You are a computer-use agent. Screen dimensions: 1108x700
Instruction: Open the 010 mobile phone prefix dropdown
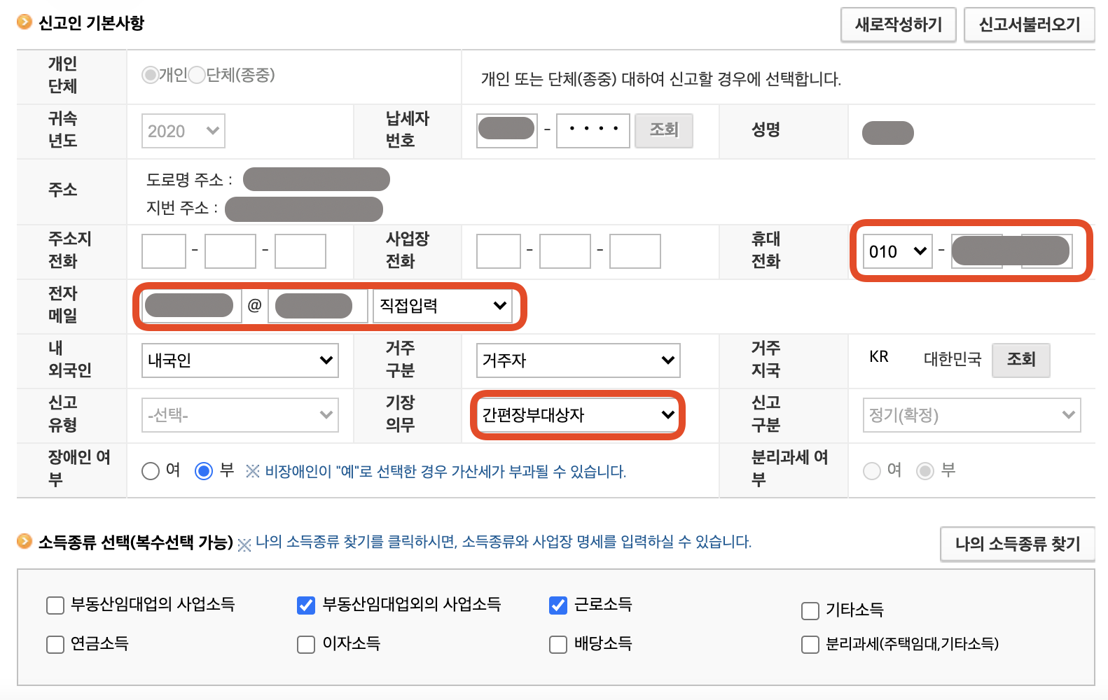[896, 251]
